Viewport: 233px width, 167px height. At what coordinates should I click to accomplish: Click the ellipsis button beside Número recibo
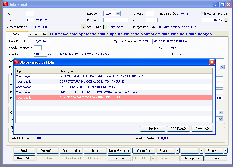tap(83, 27)
